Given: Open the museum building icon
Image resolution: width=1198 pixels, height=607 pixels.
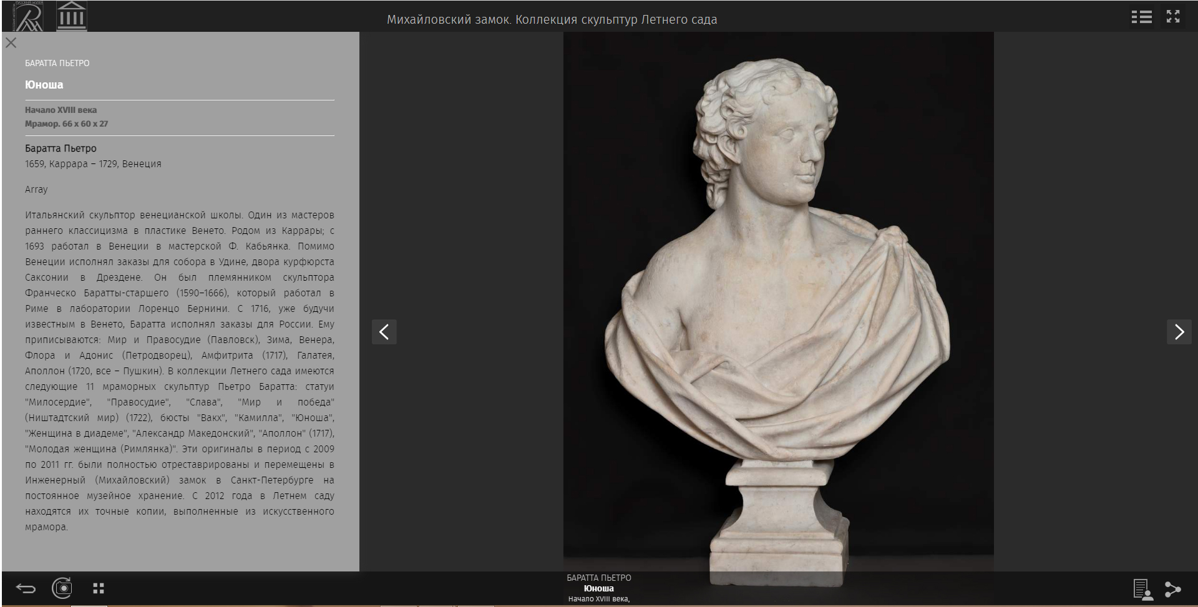Looking at the screenshot, I should click(x=72, y=16).
